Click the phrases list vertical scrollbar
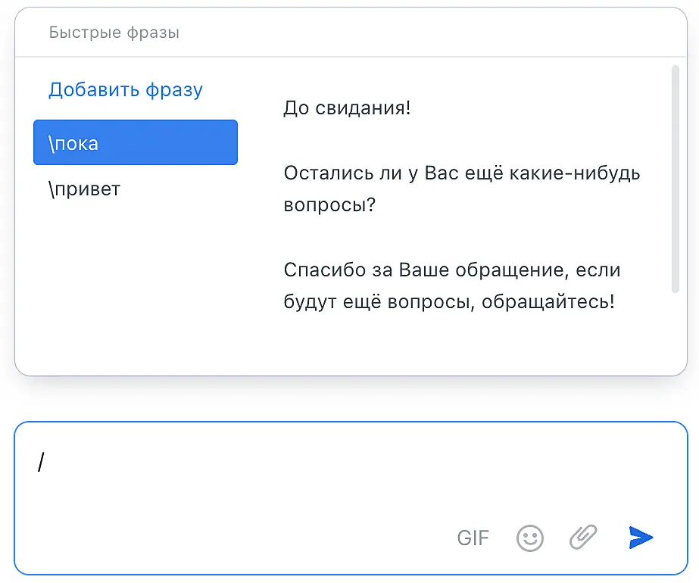The width and height of the screenshot is (699, 583). click(x=676, y=179)
